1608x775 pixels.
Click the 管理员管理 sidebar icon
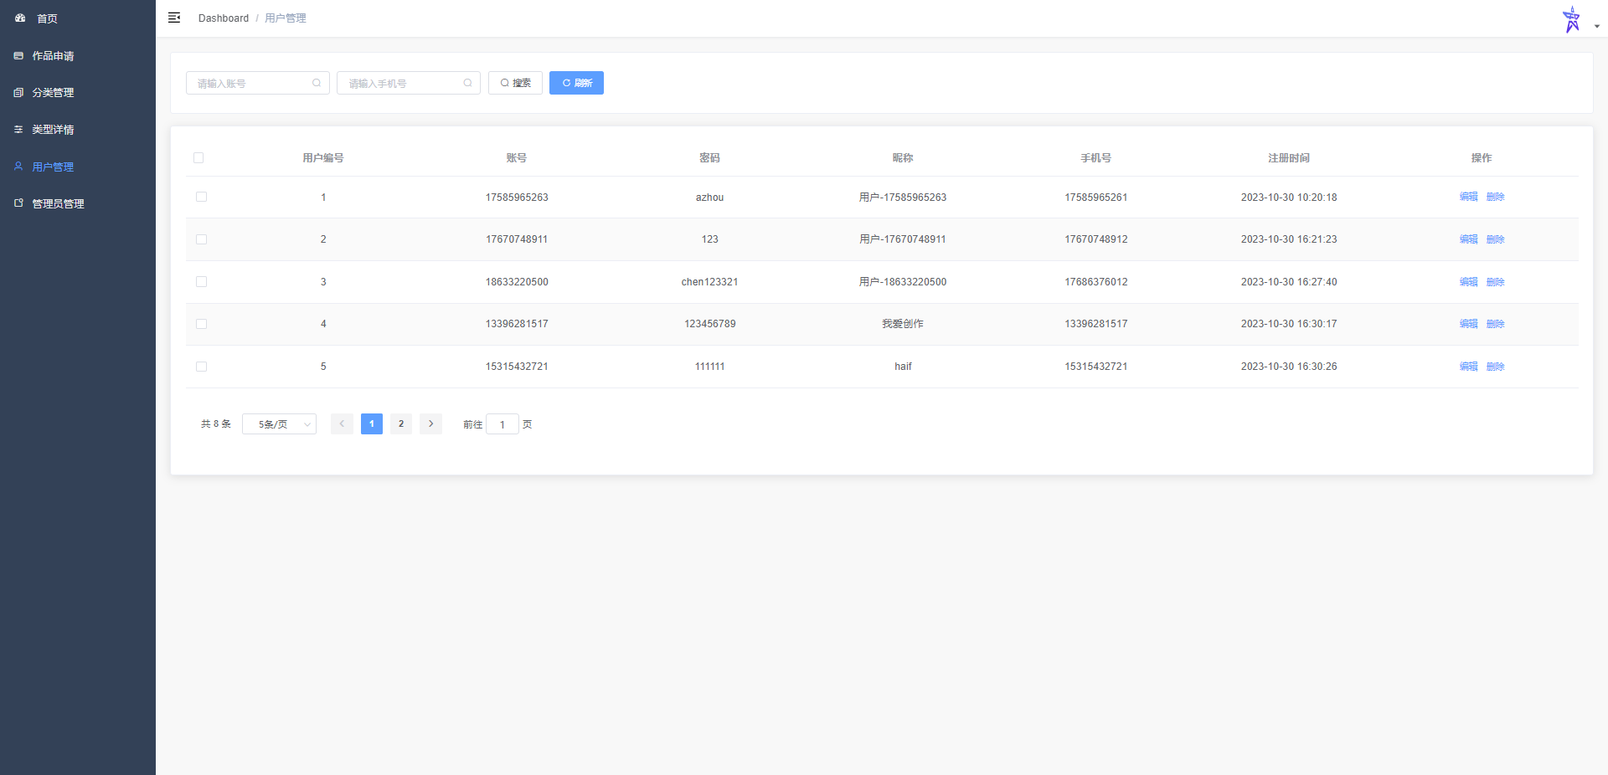click(18, 203)
